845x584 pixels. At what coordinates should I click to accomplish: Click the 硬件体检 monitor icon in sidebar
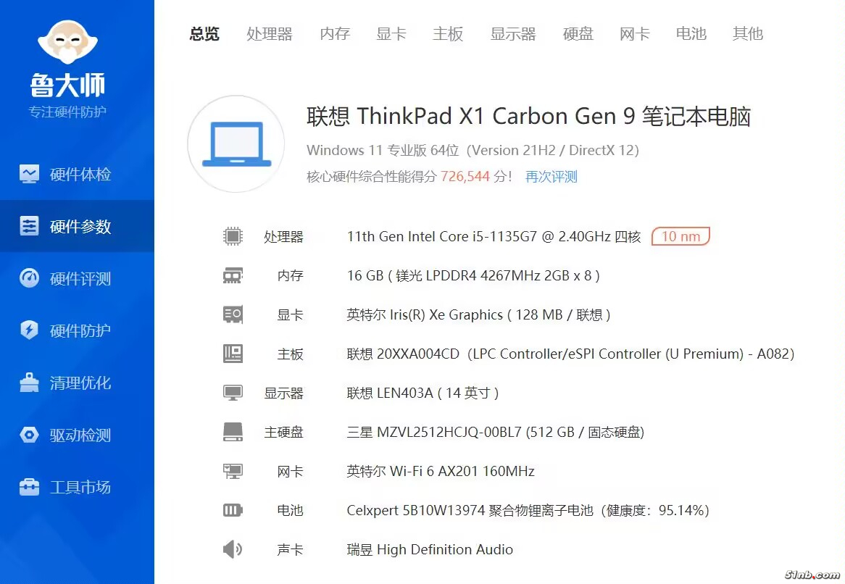click(30, 174)
